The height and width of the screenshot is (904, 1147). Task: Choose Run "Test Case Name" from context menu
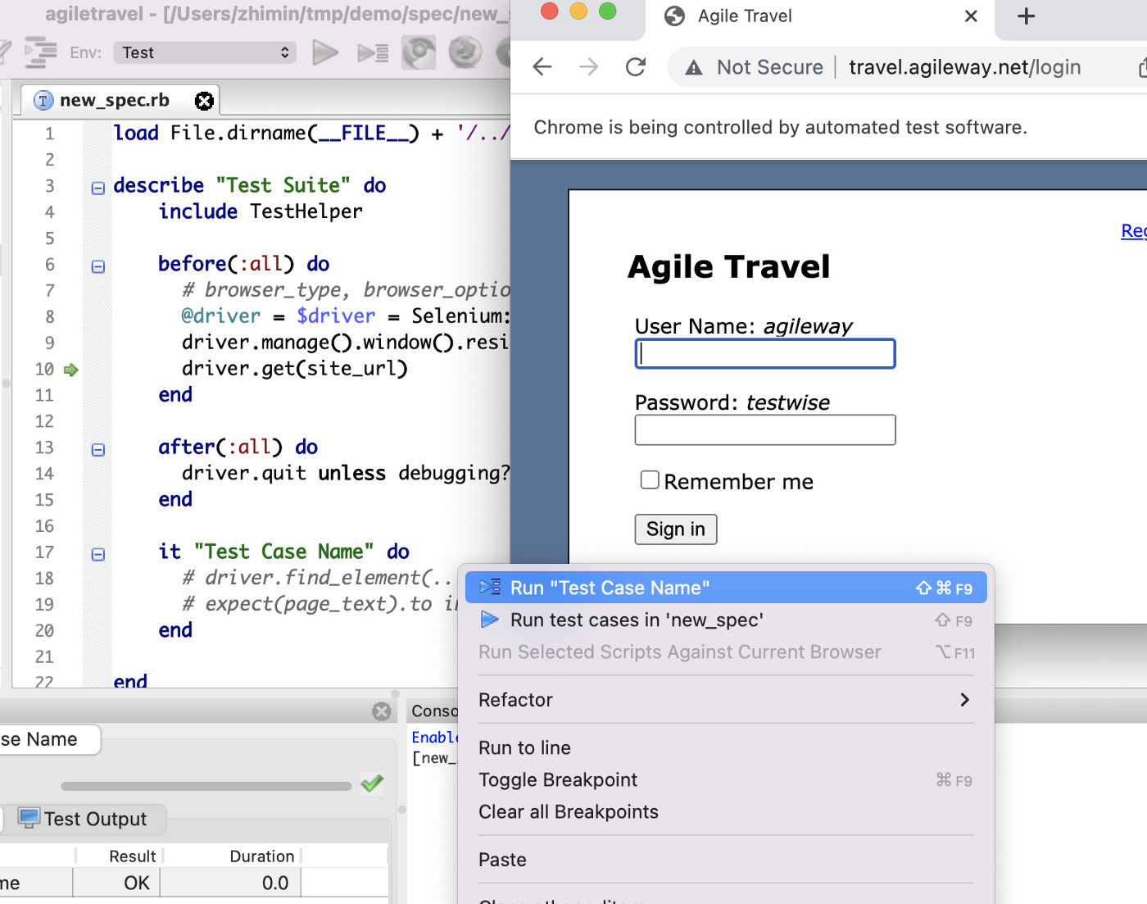[x=726, y=588]
